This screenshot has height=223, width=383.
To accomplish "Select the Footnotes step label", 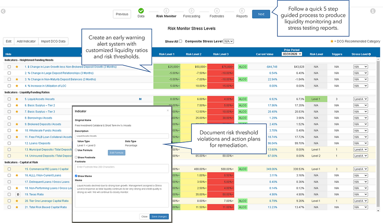I will pos(217,16).
